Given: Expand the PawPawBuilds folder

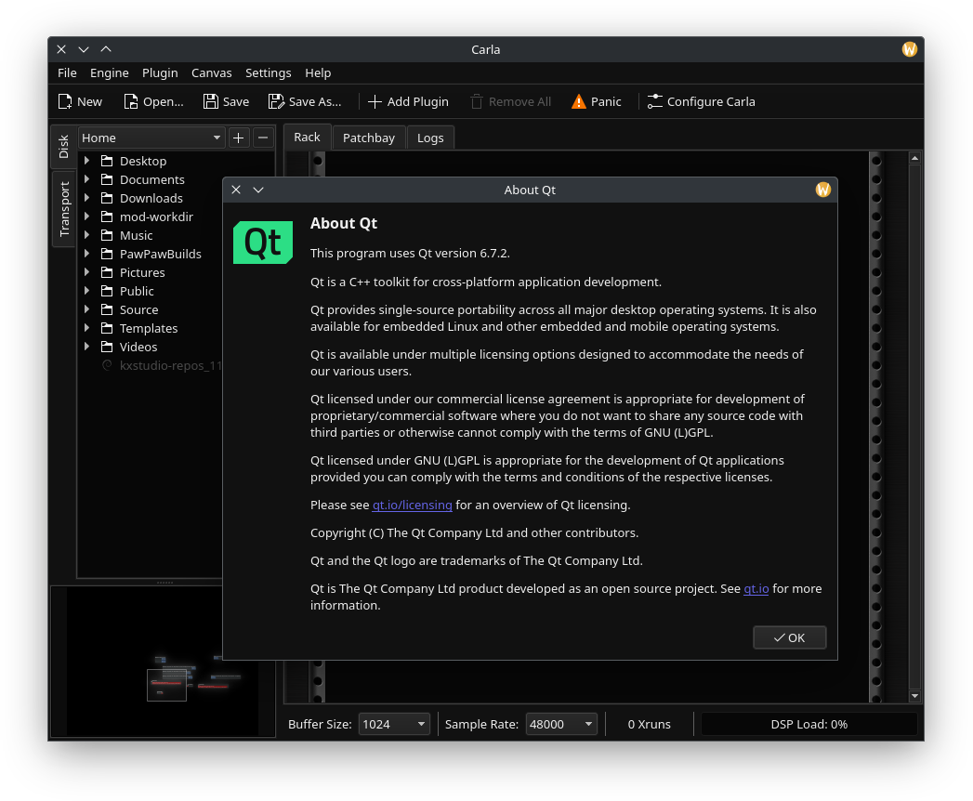Looking at the screenshot, I should [86, 254].
